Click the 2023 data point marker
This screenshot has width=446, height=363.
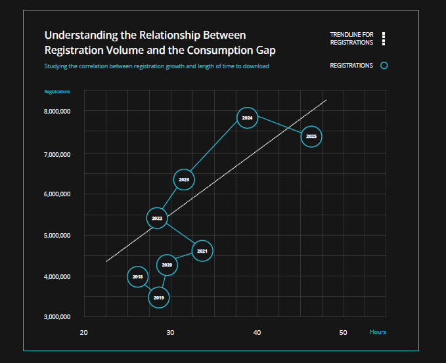184,179
